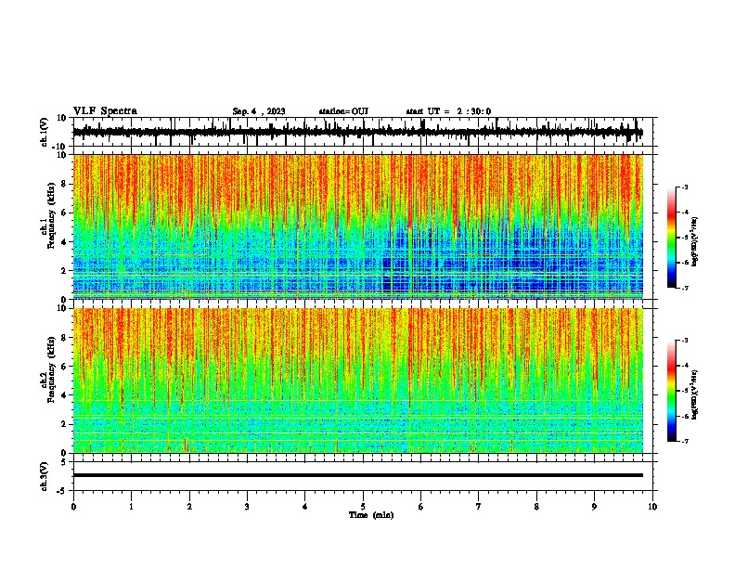Click the 'station=OUJ' label
This screenshot has width=735, height=568.
tap(343, 111)
